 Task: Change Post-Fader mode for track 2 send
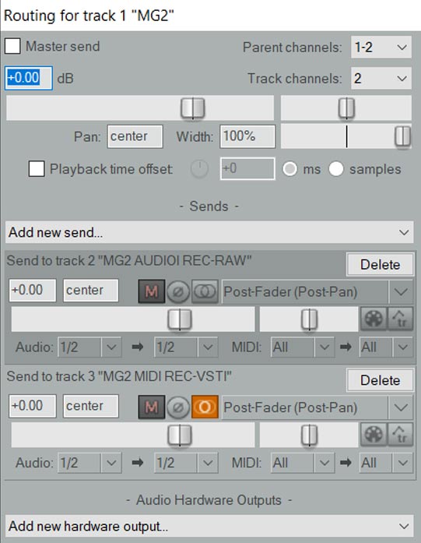pyautogui.click(x=318, y=291)
